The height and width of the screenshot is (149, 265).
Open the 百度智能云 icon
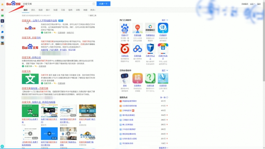[x=150, y=28]
